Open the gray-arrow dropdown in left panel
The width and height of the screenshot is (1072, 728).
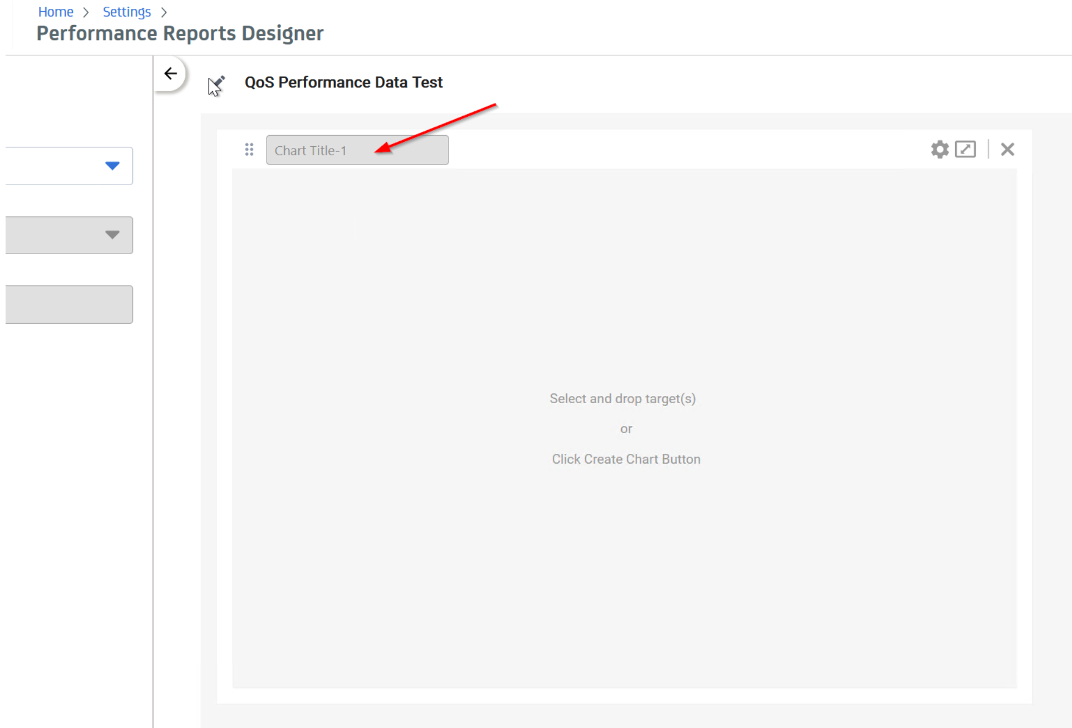tap(112, 235)
